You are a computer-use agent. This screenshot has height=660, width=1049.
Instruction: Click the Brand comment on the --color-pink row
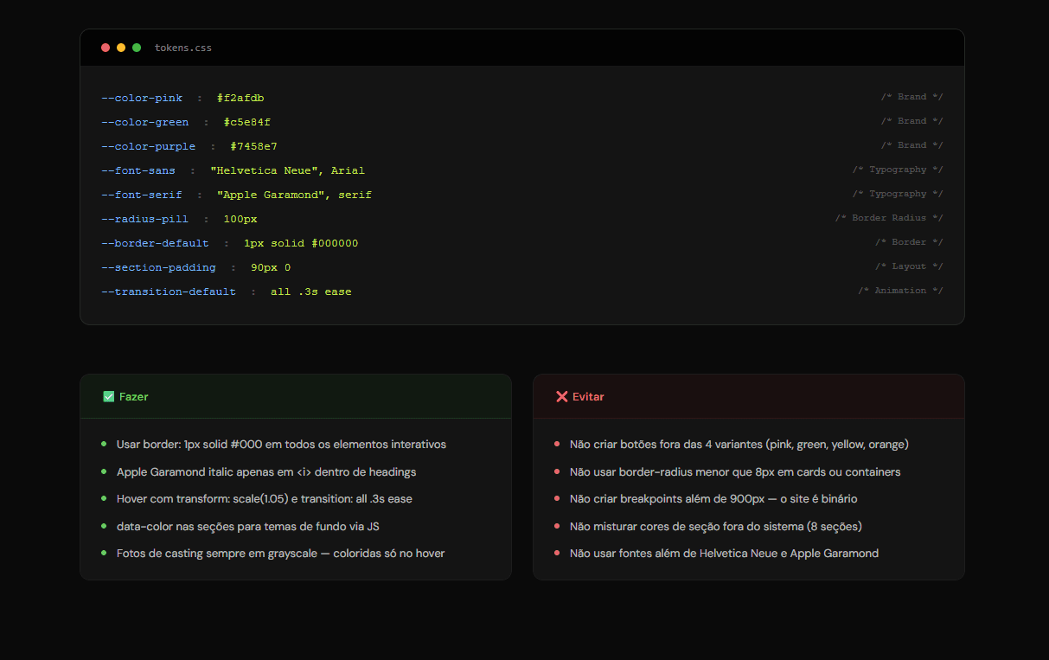[912, 97]
